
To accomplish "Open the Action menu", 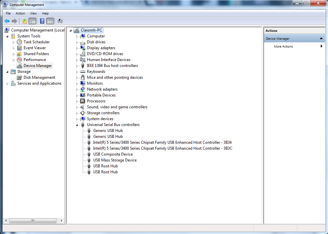I will (20, 13).
